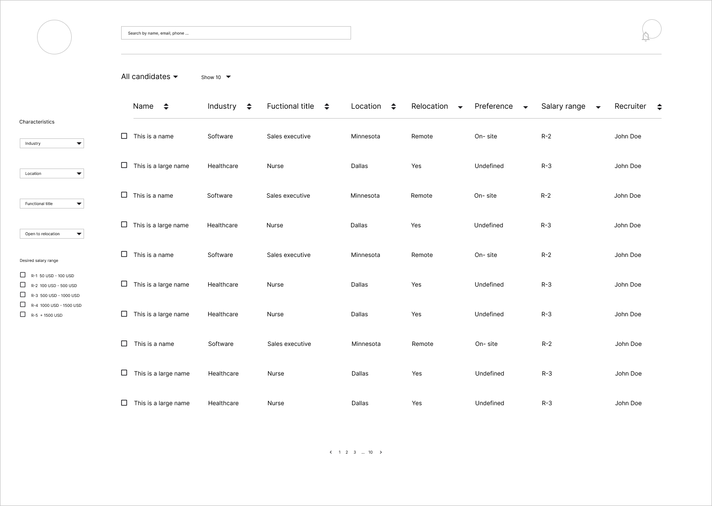Click the Salary range column header

tap(563, 106)
